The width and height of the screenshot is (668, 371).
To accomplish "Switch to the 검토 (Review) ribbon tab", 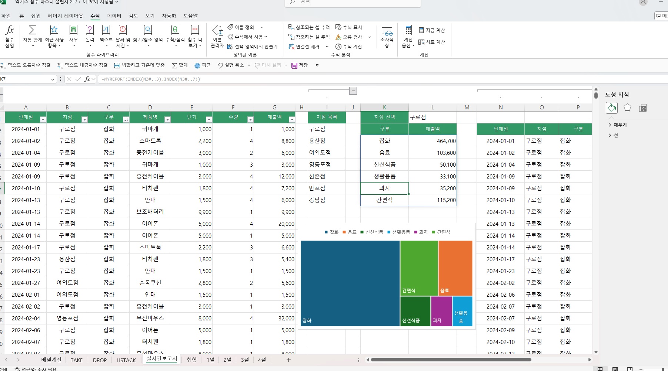I will (x=133, y=16).
